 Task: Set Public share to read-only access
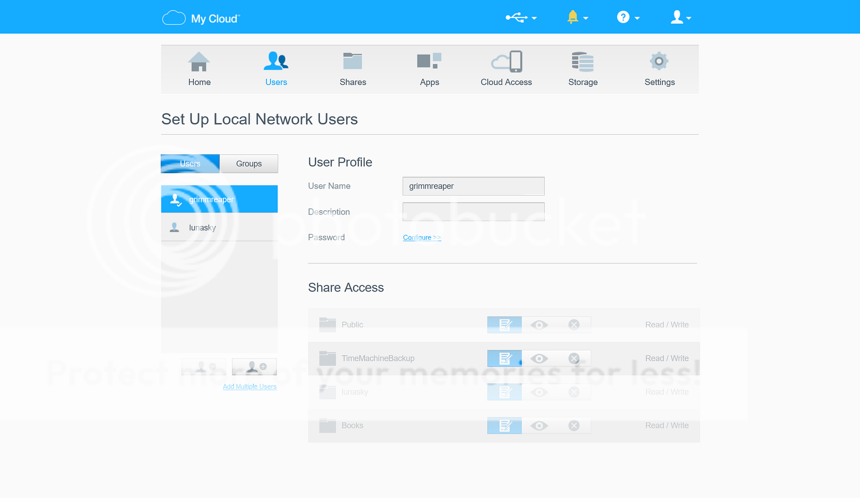click(x=539, y=325)
